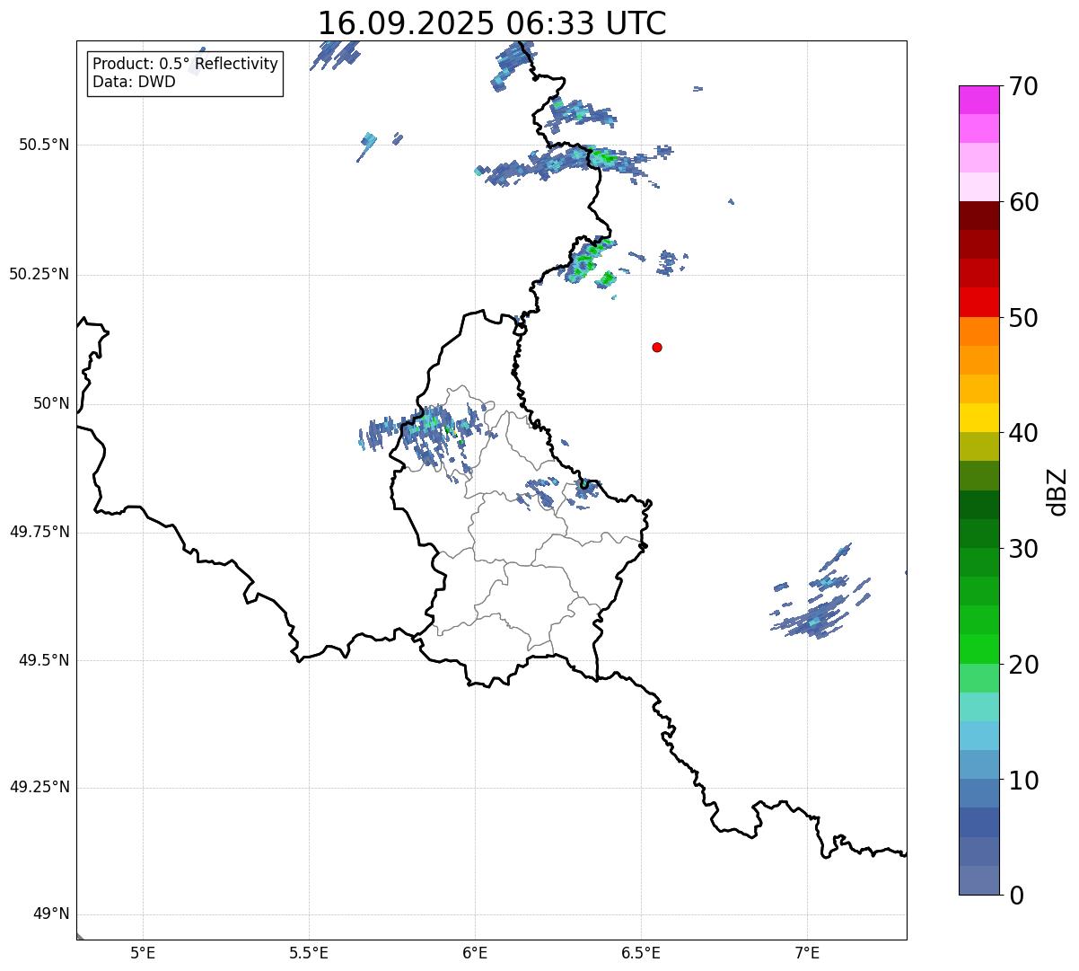Click the colorbar tick label 0
This screenshot has width=1079, height=971.
coord(1016,896)
